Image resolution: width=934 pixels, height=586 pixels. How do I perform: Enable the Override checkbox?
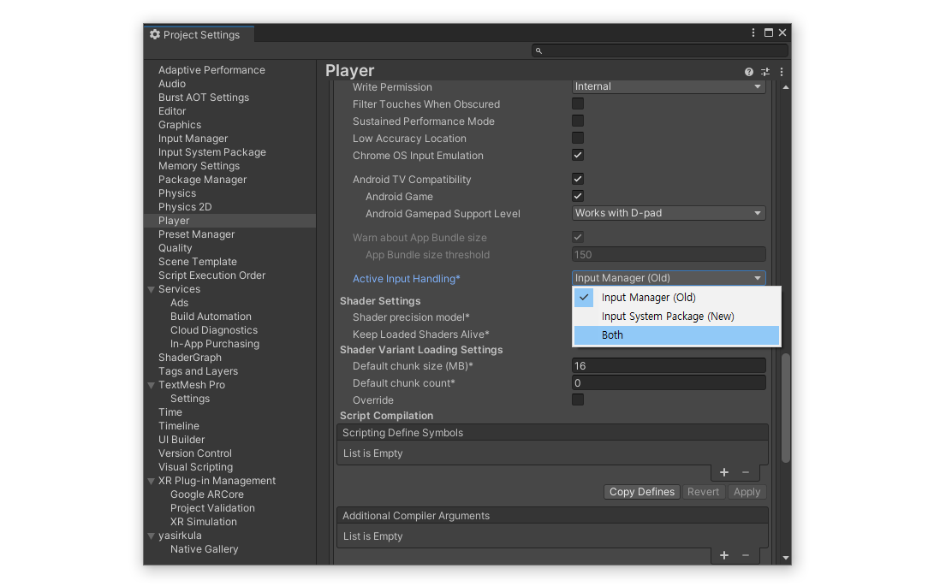coord(578,400)
